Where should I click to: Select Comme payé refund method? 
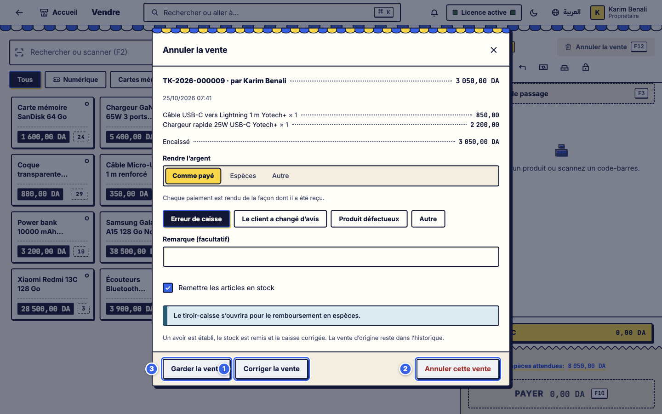(193, 176)
